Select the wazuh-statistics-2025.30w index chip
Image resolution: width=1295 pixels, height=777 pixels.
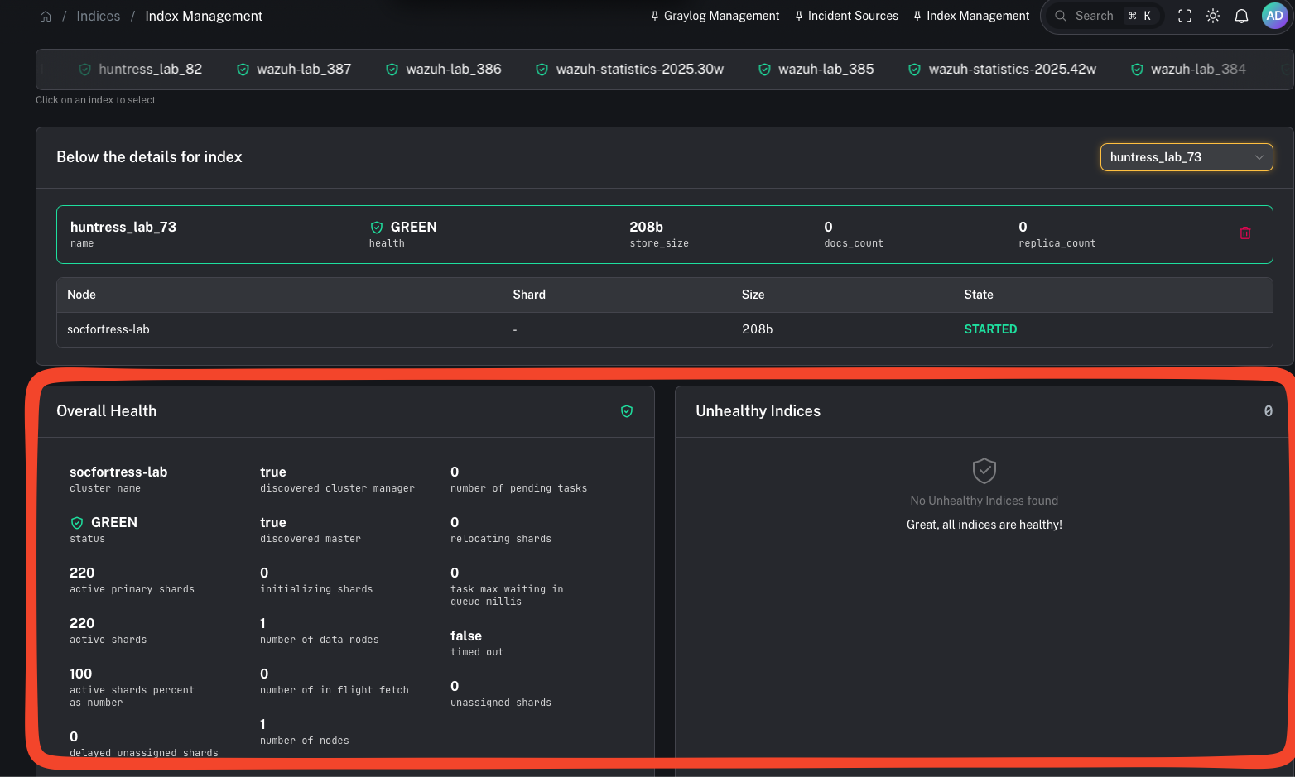pos(629,70)
